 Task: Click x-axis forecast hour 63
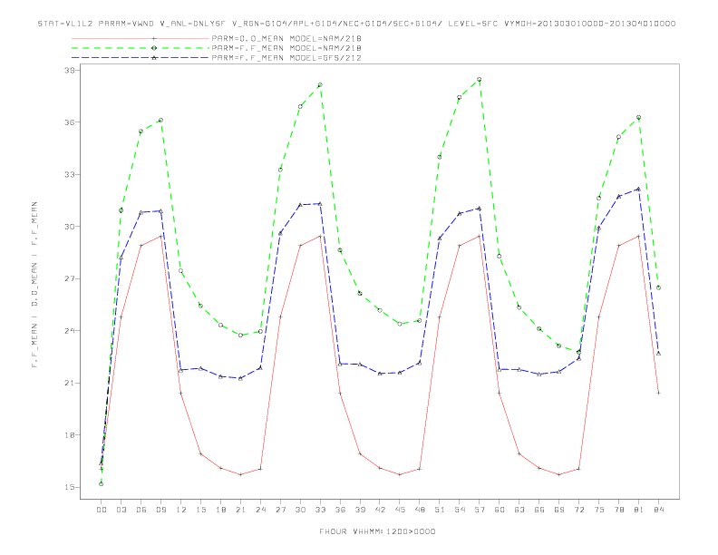(519, 510)
